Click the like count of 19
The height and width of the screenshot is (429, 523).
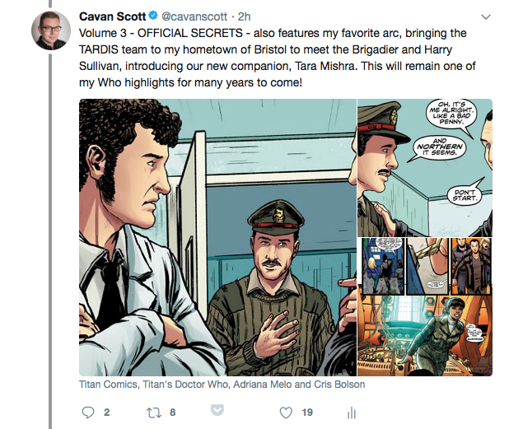coord(306,412)
